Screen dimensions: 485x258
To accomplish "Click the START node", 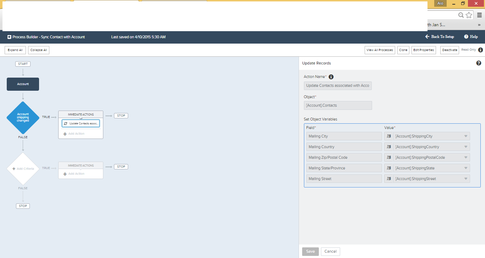I will pyautogui.click(x=23, y=64).
